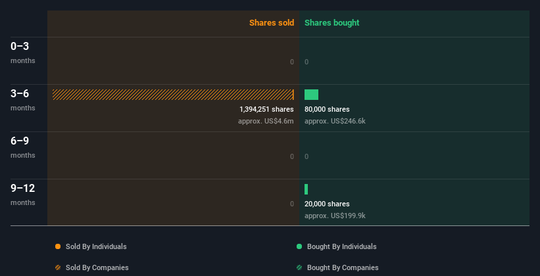Select the 6–9 months row label
The height and width of the screenshot is (276, 540).
(23, 148)
